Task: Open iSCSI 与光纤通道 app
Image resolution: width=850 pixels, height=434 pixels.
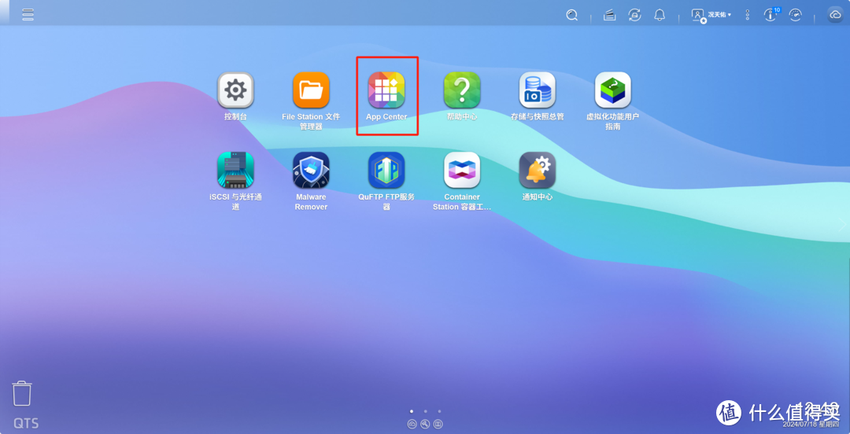Action: (x=235, y=170)
